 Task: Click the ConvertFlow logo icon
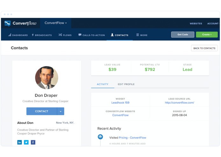pyautogui.click(x=7, y=23)
